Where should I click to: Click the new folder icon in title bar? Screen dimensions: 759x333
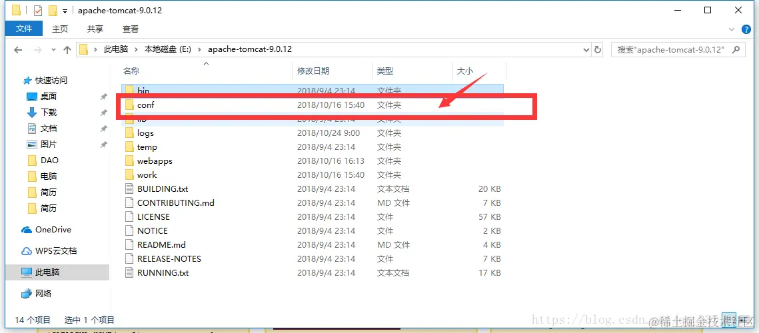coord(53,10)
